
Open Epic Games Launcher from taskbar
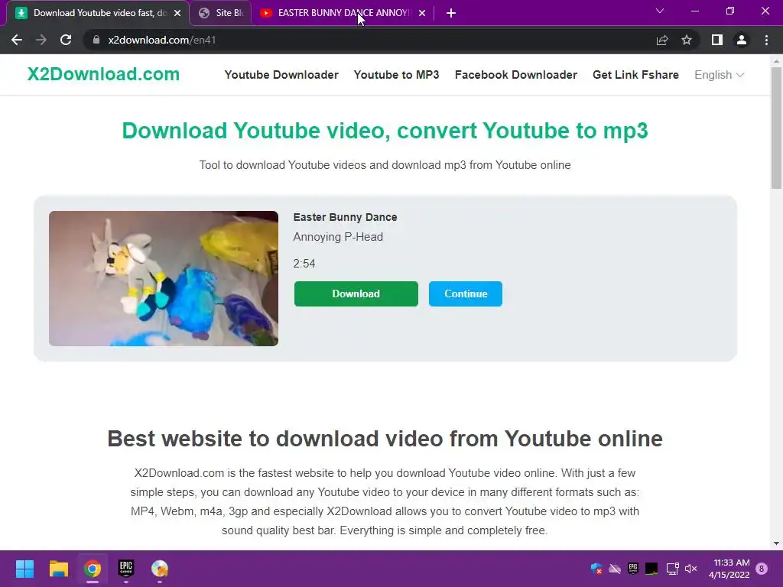click(126, 569)
